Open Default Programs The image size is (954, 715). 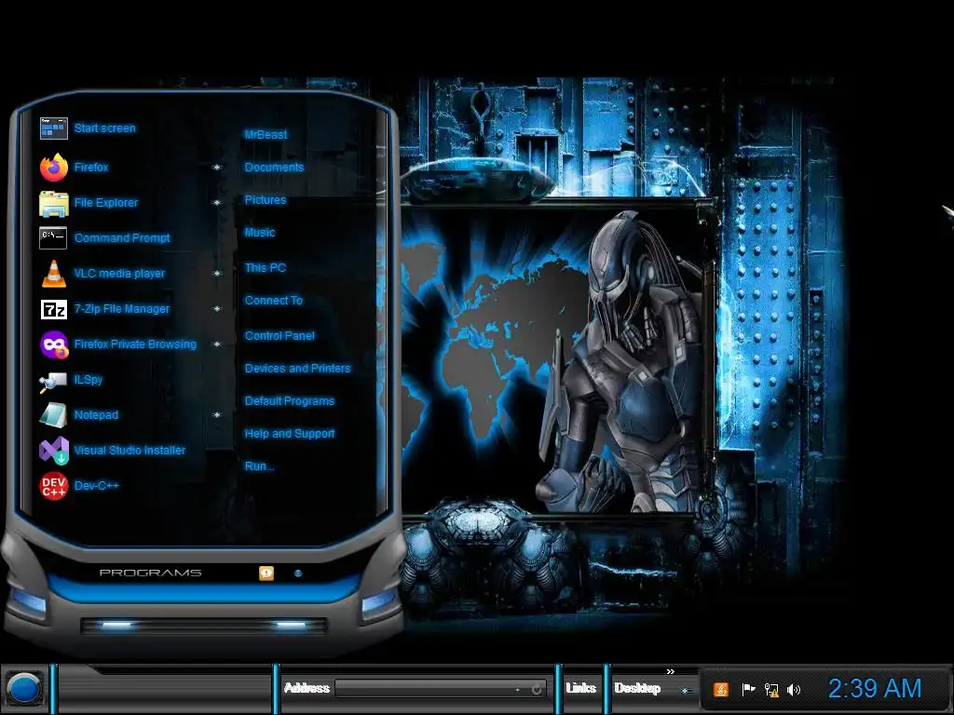(290, 401)
